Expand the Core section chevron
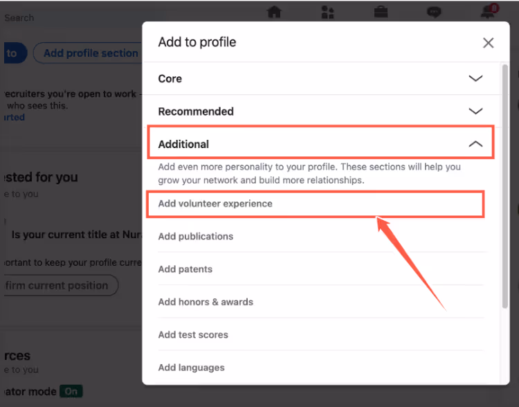The width and height of the screenshot is (519, 407). [x=475, y=78]
